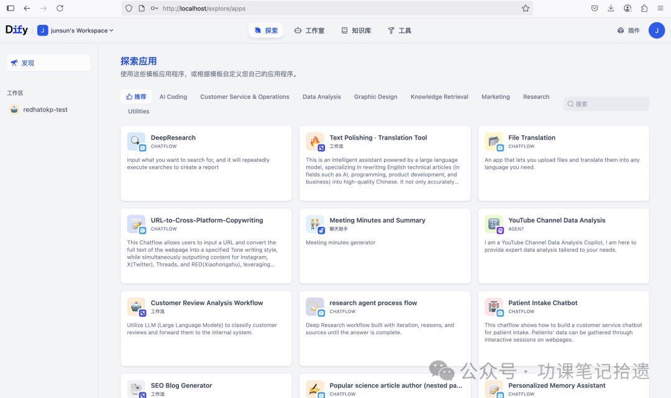Click the SEO Blog Generator app icon
Screen dimensions: 671x398
click(136, 389)
